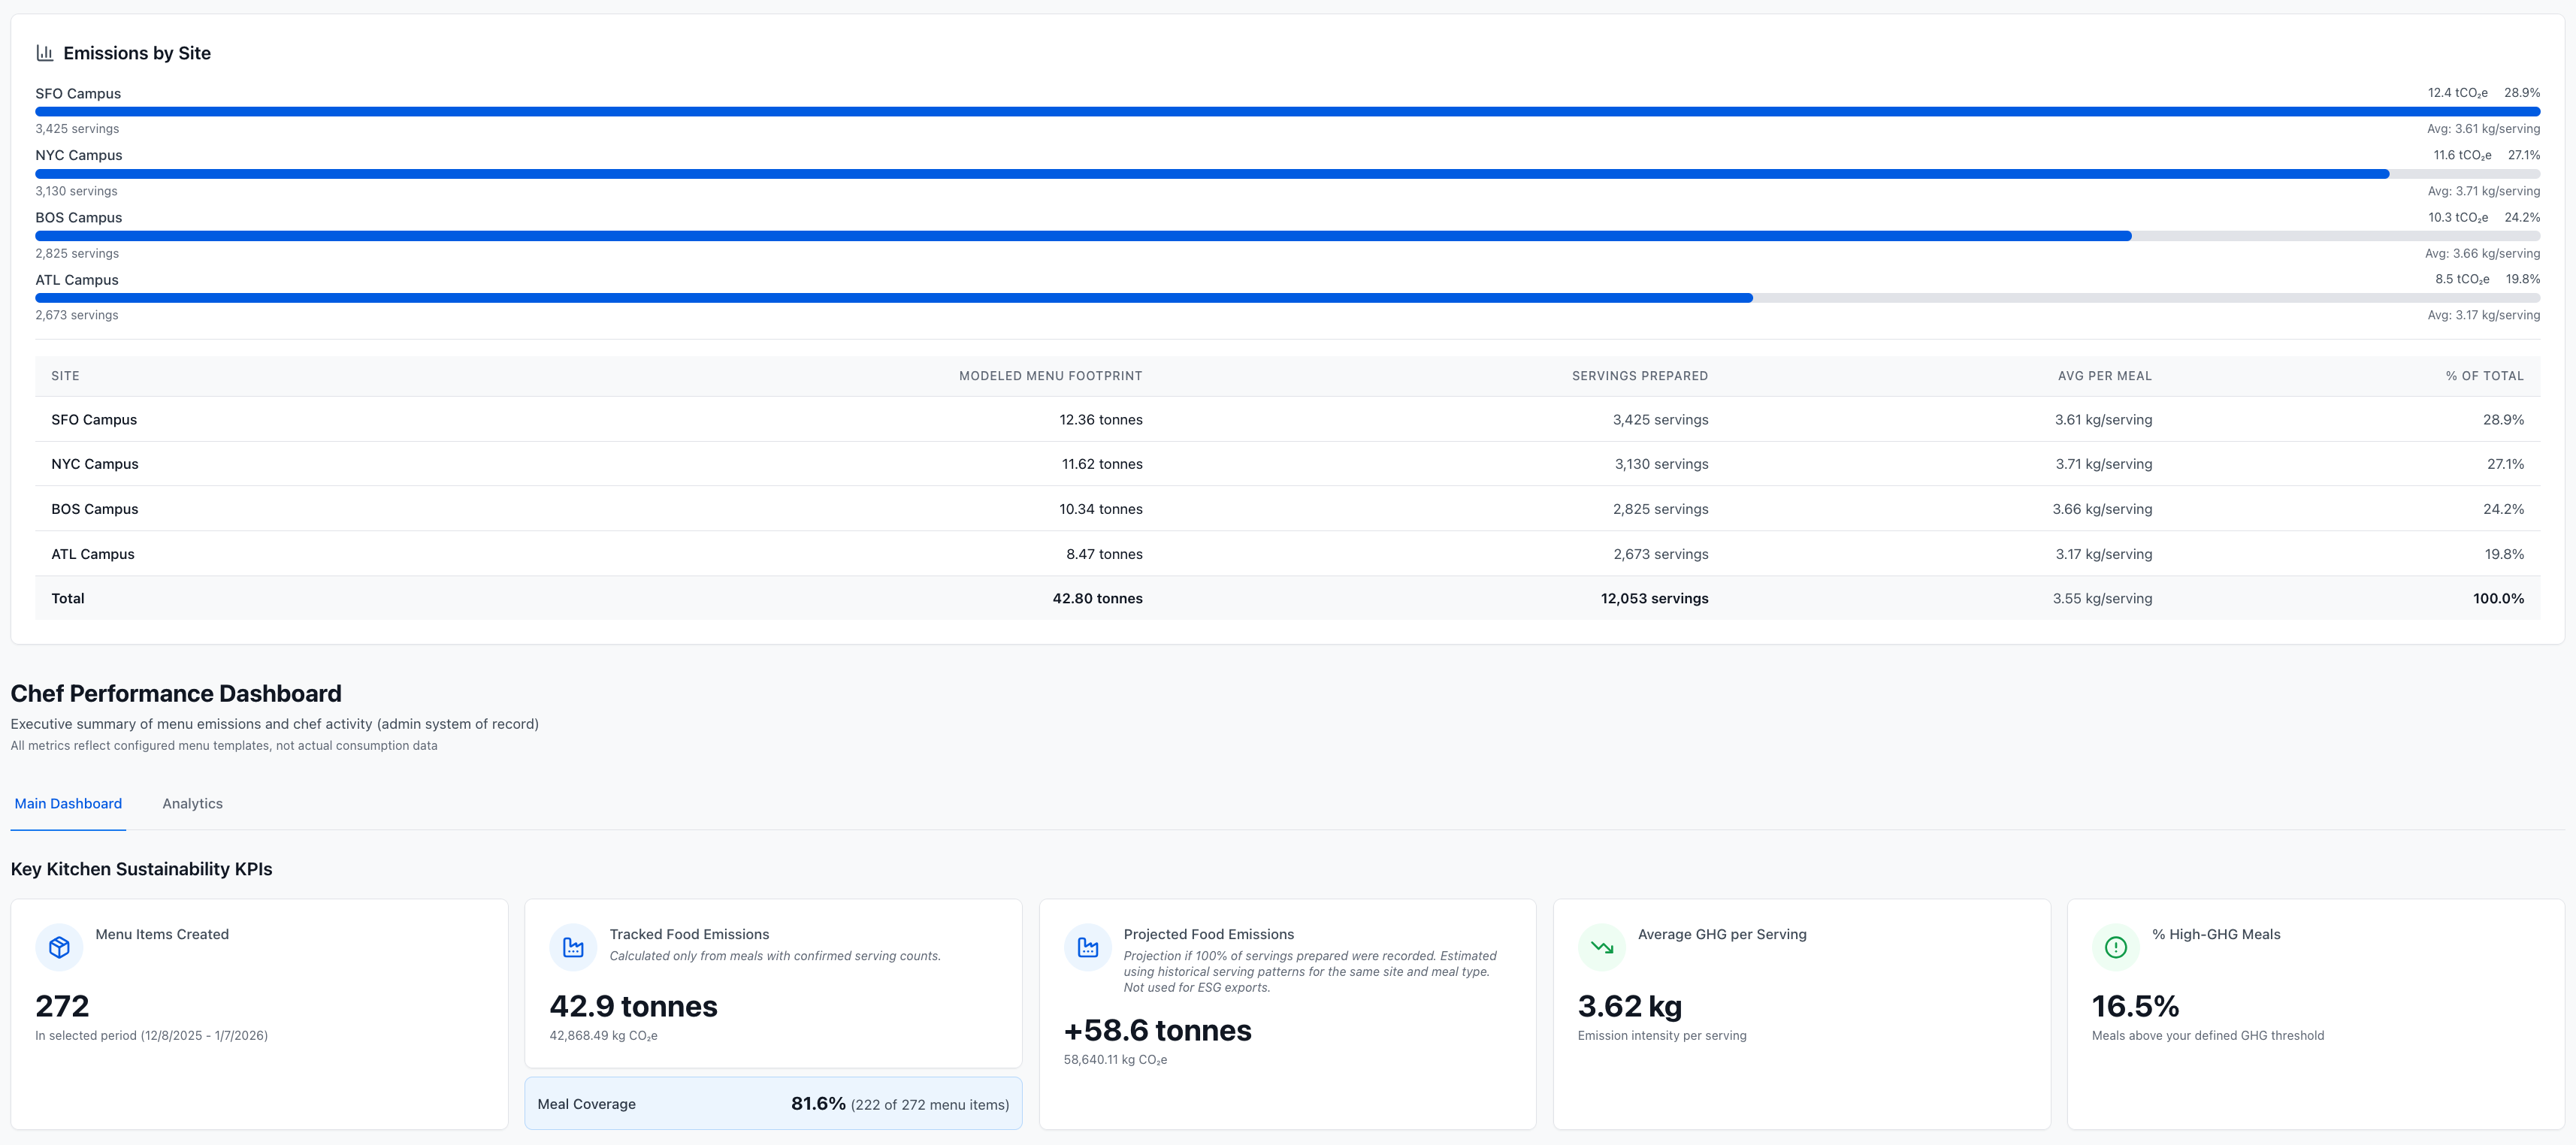The image size is (2576, 1145).
Task: Select the Main Dashboard tab
Action: pyautogui.click(x=68, y=803)
